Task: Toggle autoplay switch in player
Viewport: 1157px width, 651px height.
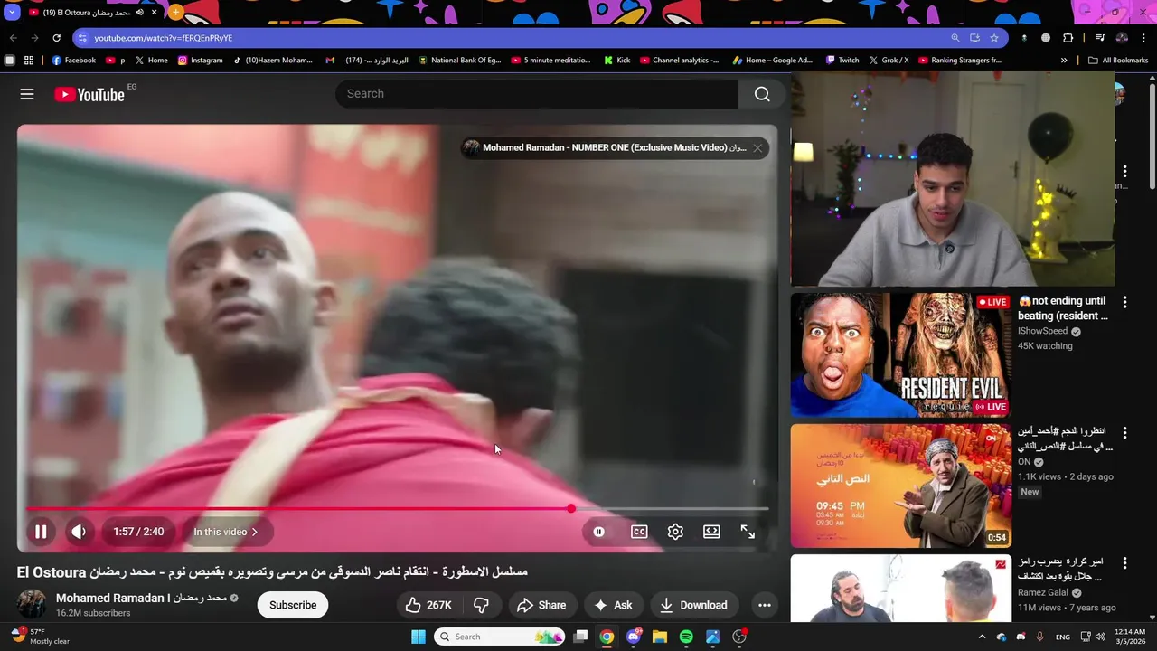Action: click(x=598, y=532)
